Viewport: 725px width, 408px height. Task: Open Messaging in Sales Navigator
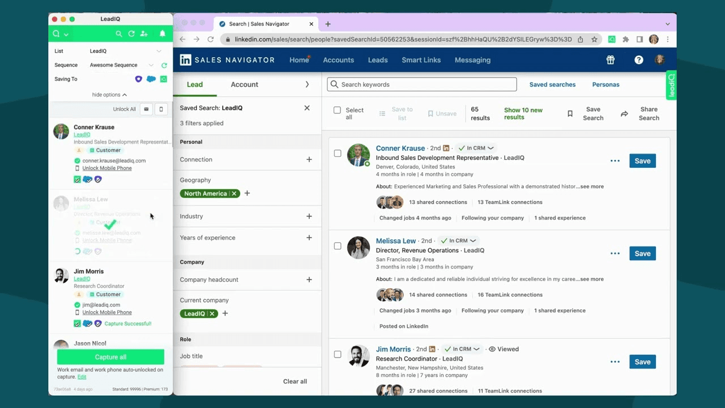pos(472,60)
